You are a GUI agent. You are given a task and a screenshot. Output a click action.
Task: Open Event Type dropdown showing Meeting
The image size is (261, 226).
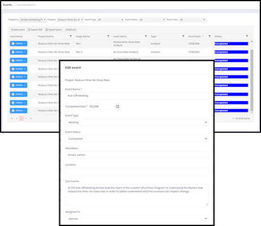(137, 122)
